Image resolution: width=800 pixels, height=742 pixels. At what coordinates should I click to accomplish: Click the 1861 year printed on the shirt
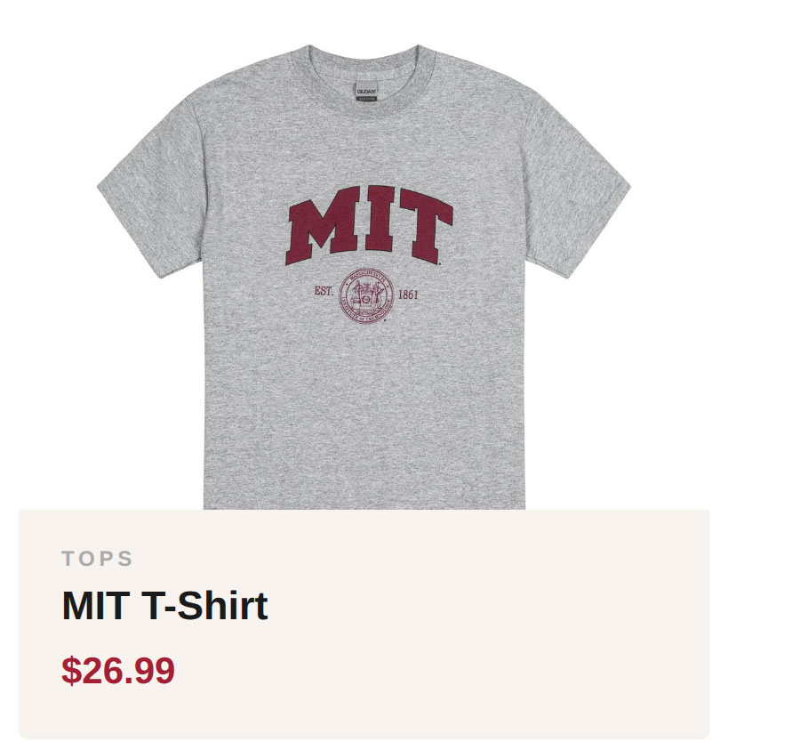point(408,294)
